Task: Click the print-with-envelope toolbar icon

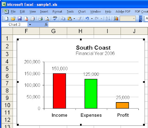Action: point(33,19)
